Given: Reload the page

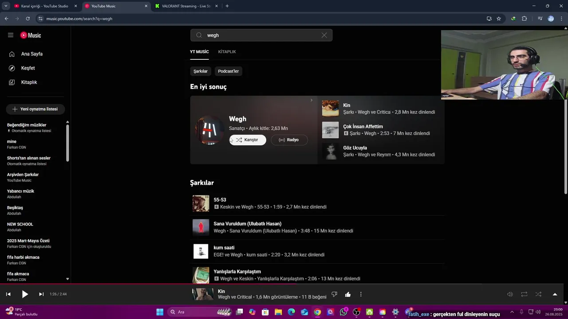Looking at the screenshot, I should click(28, 19).
